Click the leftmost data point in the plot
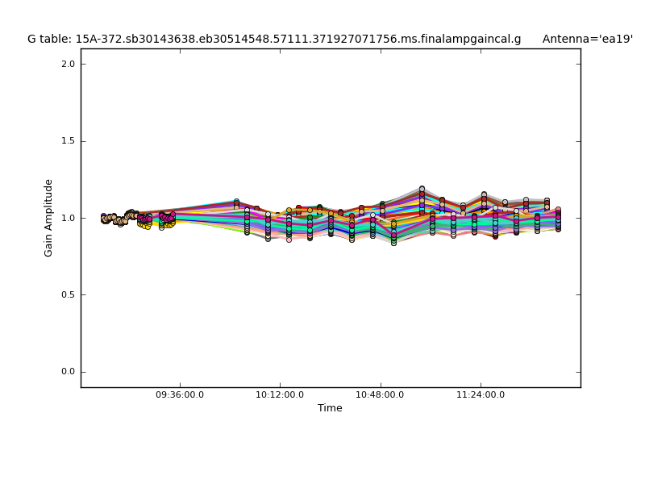645x484 pixels. 103,217
